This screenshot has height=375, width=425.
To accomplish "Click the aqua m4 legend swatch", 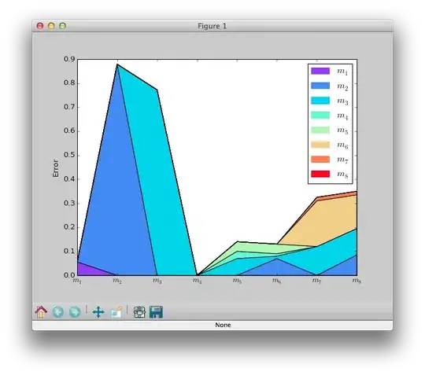I will [x=320, y=115].
